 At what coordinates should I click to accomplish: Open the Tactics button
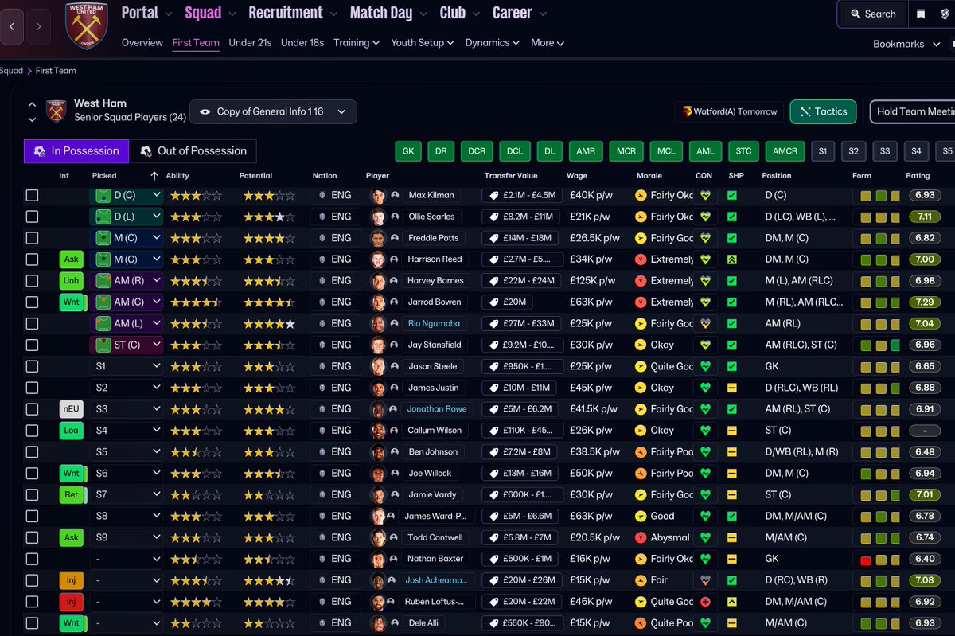[824, 111]
